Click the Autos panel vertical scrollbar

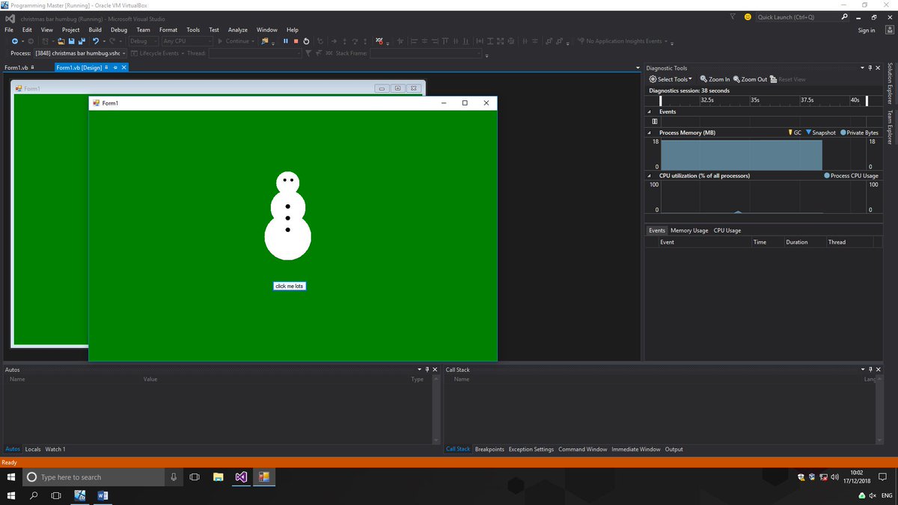tap(436, 408)
